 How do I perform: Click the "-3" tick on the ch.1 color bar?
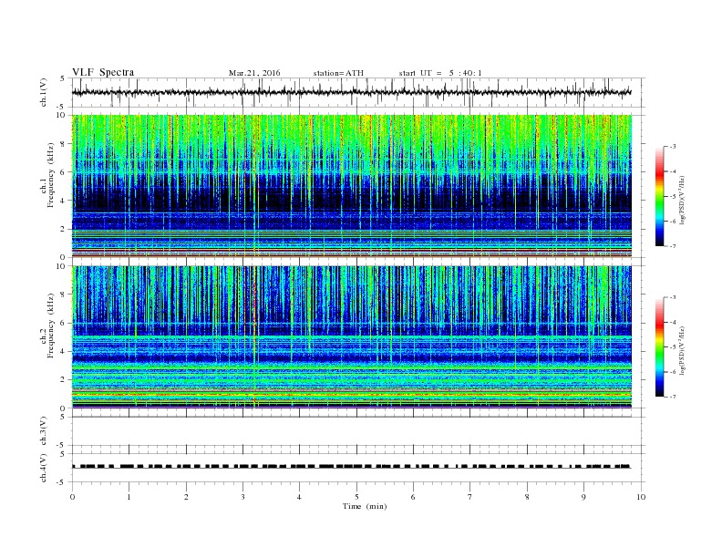673,147
